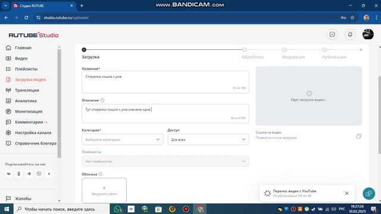This screenshot has width=381, height=214.
Task: Click the Справочник блогера icon
Action: [8, 143]
